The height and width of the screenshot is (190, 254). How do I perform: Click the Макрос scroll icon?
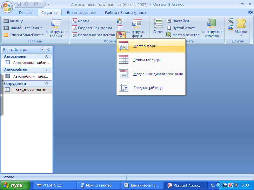241,23
